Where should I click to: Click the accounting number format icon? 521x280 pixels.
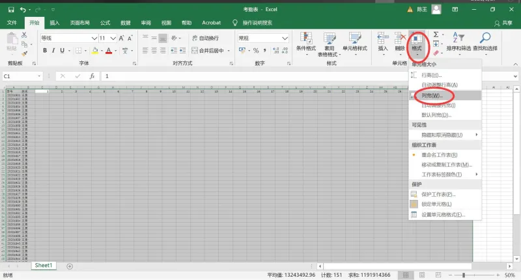click(242, 51)
